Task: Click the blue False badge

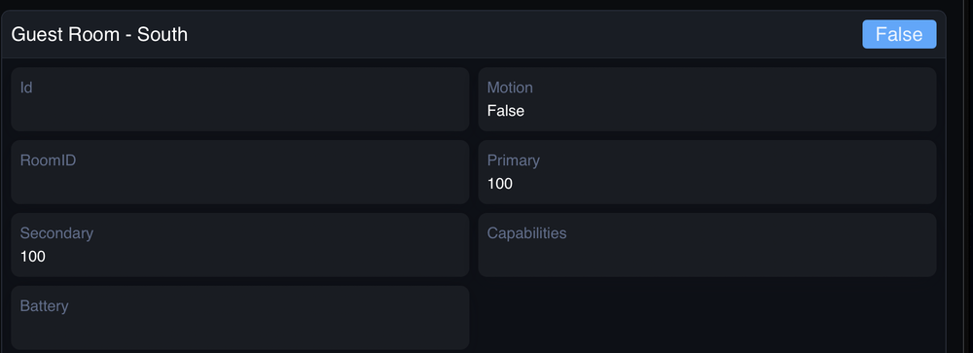Action: (x=899, y=34)
